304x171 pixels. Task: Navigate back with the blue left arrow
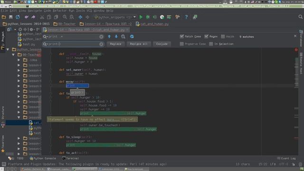point(80,17)
